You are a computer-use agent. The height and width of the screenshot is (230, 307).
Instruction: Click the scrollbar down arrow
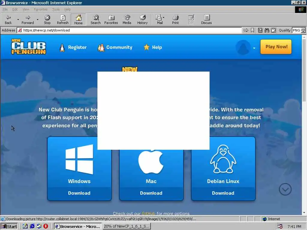pos(304,213)
